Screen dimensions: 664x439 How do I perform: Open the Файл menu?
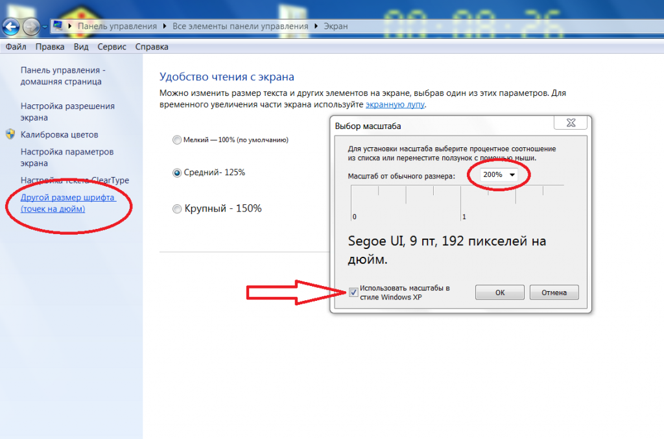pos(16,47)
